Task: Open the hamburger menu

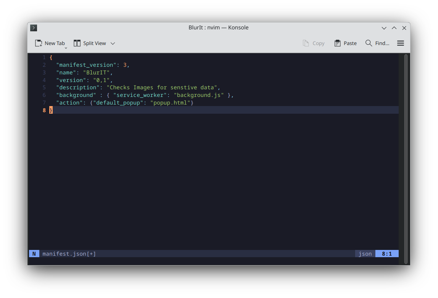Action: click(x=401, y=43)
